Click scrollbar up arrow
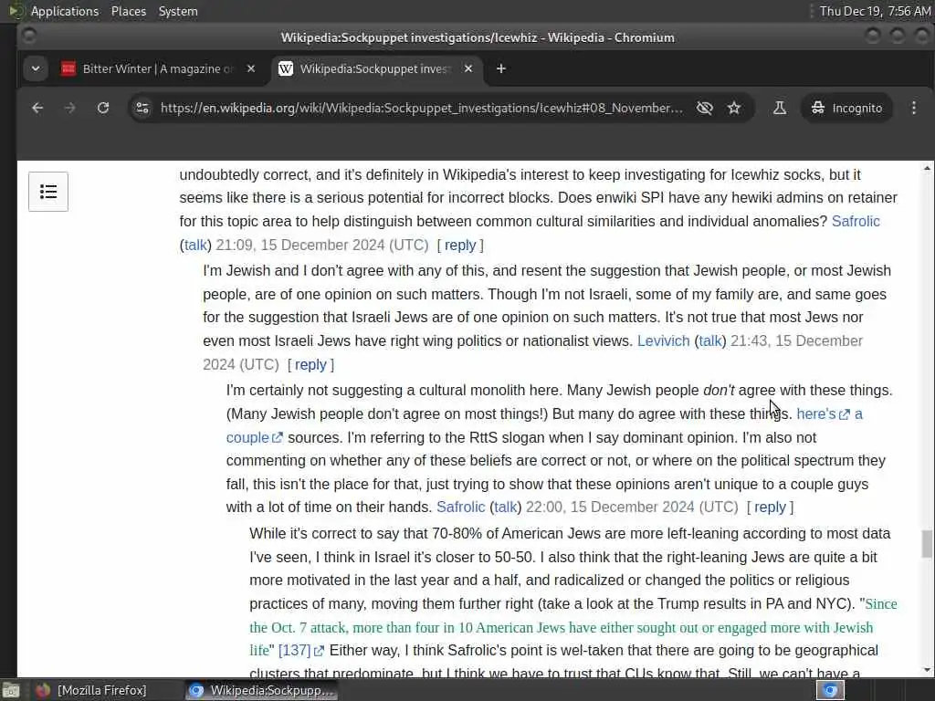Image resolution: width=935 pixels, height=701 pixels. tap(927, 169)
